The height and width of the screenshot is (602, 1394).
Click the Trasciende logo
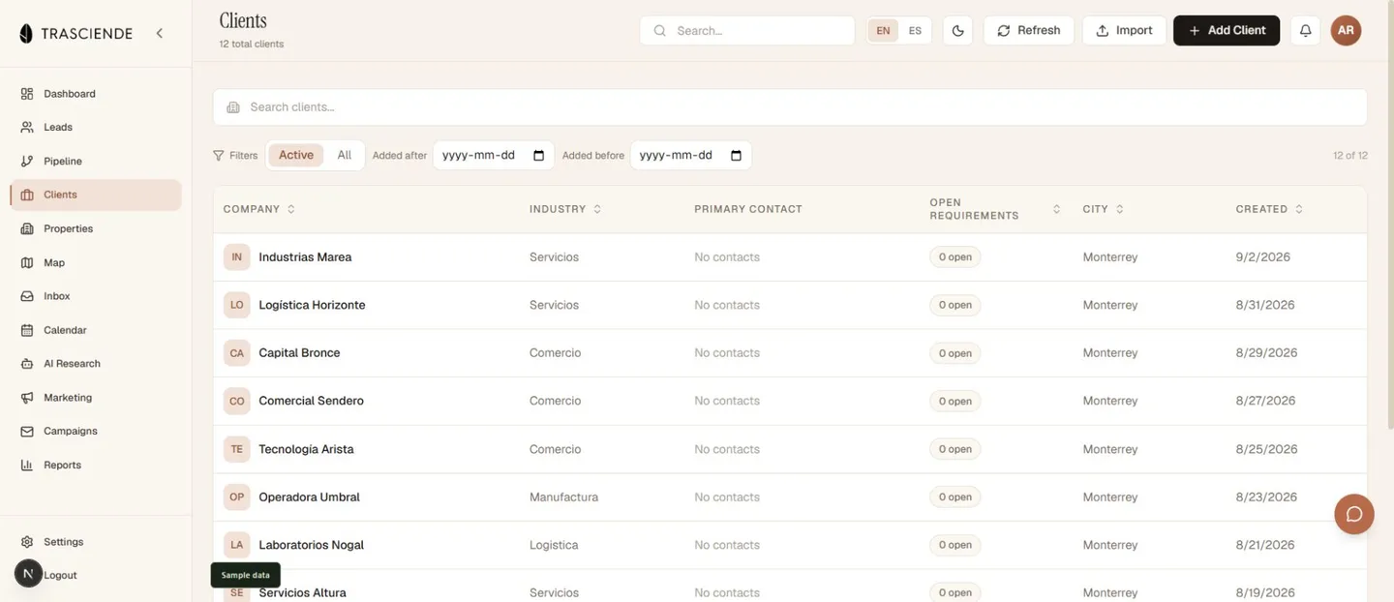(76, 34)
